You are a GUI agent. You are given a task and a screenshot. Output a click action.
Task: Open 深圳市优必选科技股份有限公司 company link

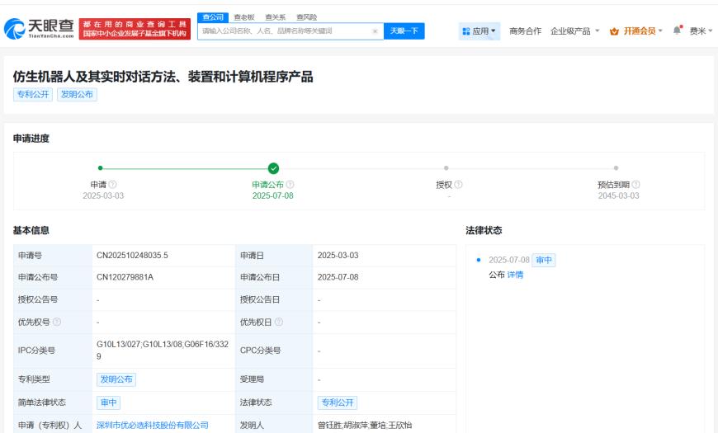153,426
